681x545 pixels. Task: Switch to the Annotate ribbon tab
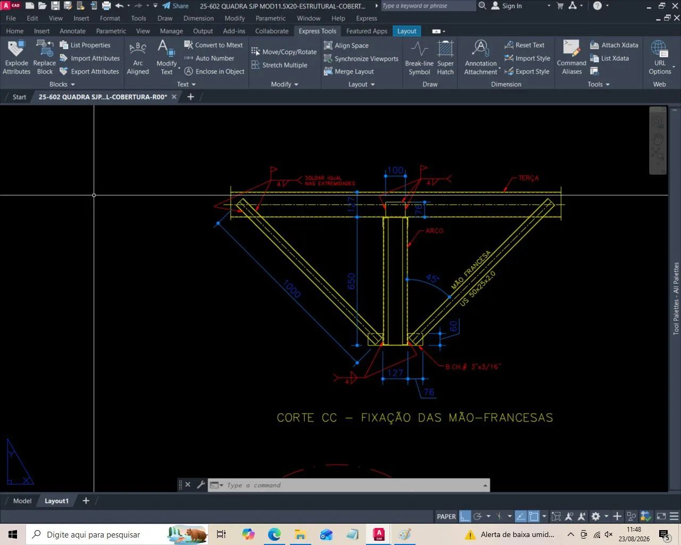click(72, 31)
